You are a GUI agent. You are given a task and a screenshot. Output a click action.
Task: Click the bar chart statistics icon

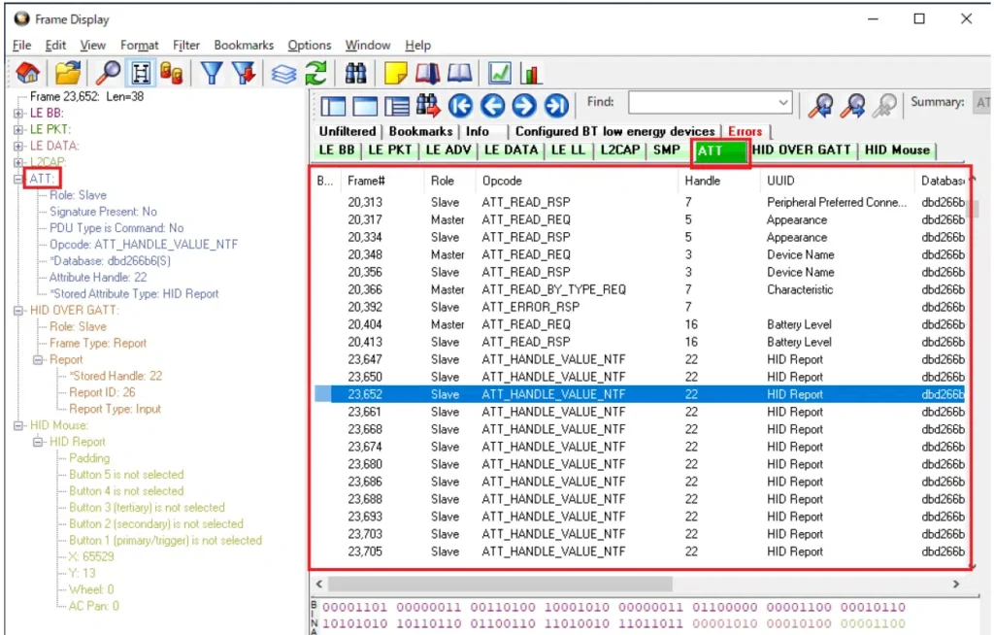(x=531, y=73)
